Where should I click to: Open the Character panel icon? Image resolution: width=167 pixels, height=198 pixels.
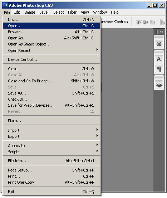click(x=159, y=59)
